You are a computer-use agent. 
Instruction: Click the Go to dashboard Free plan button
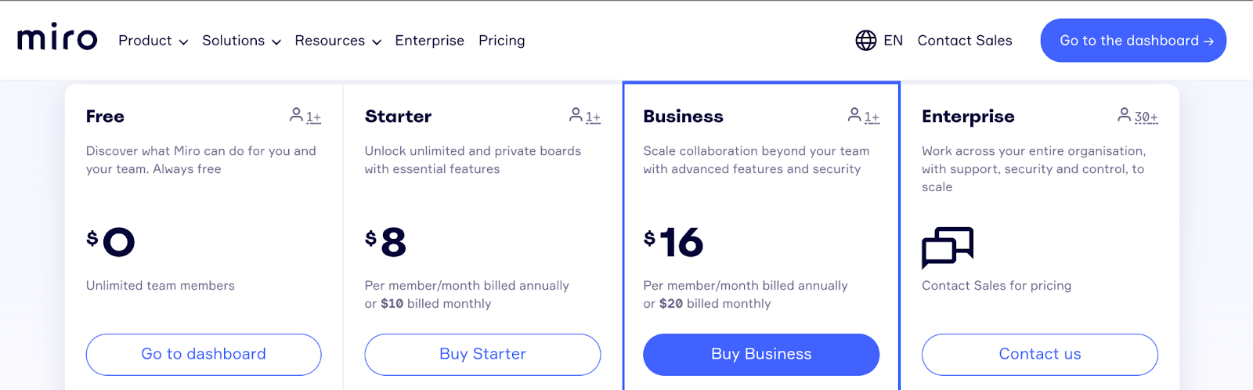[204, 354]
